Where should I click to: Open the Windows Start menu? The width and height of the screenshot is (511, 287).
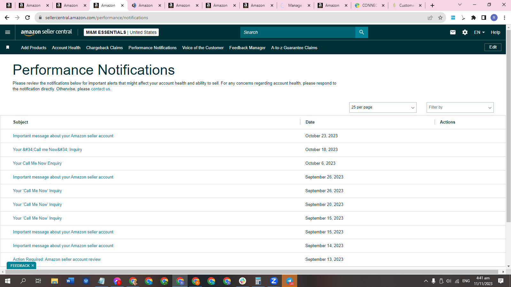click(x=8, y=281)
